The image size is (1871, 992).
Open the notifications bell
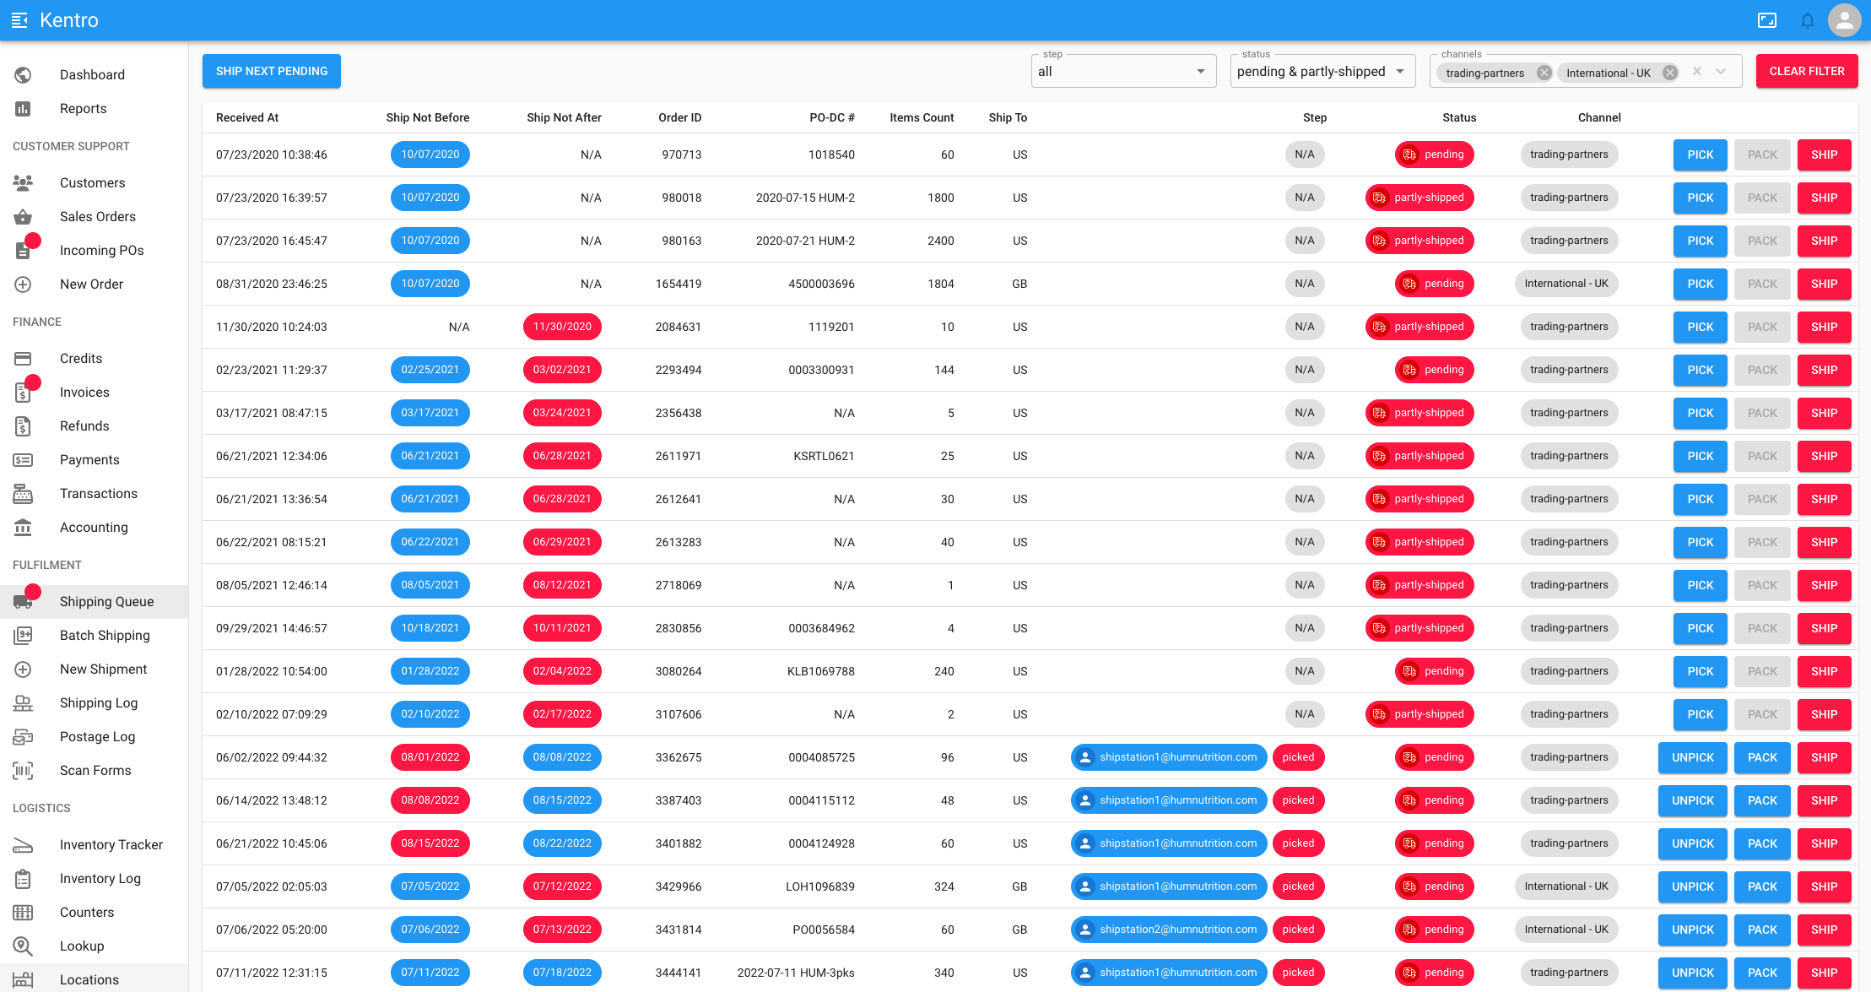[x=1807, y=20]
